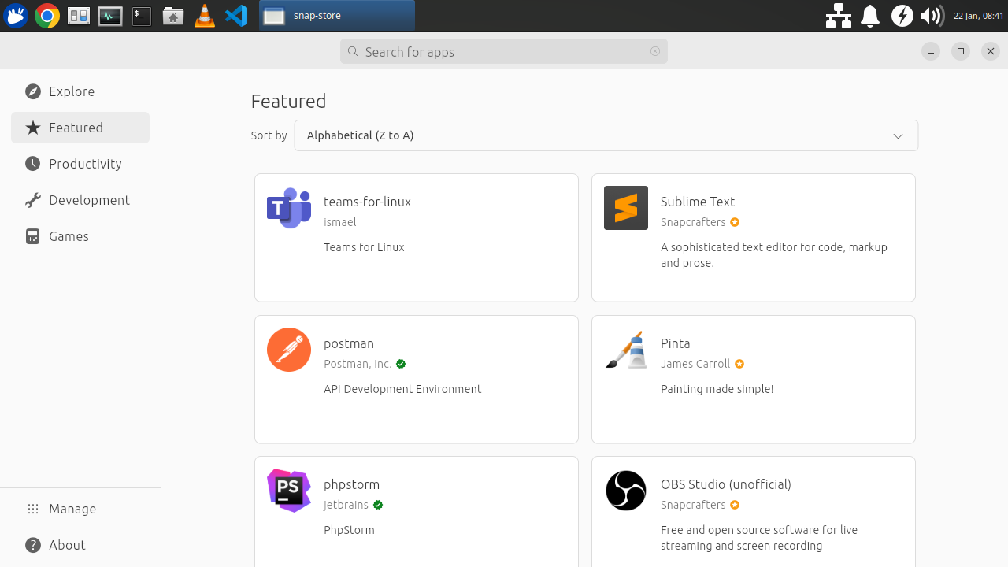The height and width of the screenshot is (567, 1008).
Task: Switch to the Productivity category
Action: click(80, 164)
